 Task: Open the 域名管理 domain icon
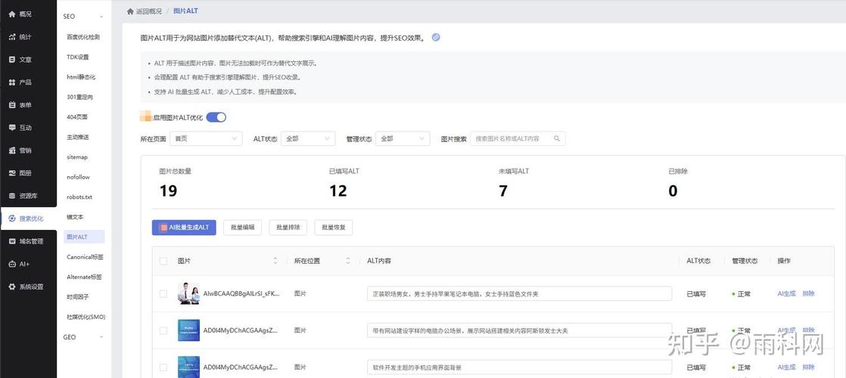click(x=12, y=241)
